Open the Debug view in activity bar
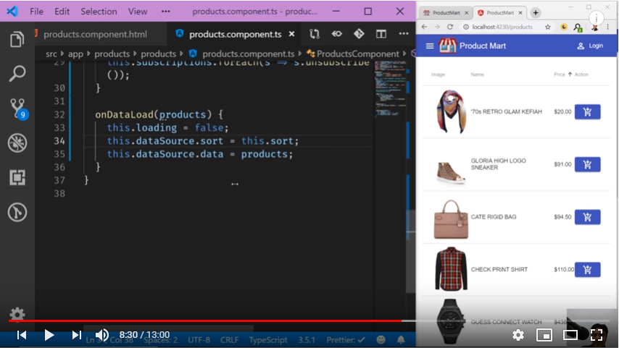Image resolution: width=619 pixels, height=348 pixels. point(17,143)
